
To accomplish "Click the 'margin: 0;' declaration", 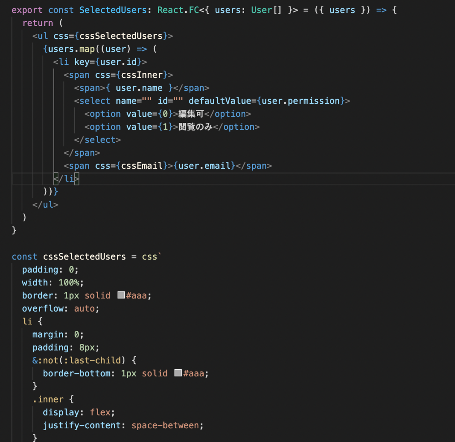I will (x=58, y=334).
